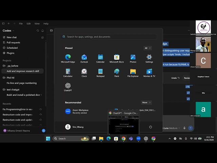Click the Start menu search box
Image resolution: width=217 pixels, height=163 pixels.
(109, 37)
